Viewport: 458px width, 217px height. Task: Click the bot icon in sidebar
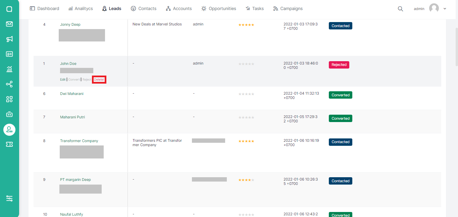[9, 114]
